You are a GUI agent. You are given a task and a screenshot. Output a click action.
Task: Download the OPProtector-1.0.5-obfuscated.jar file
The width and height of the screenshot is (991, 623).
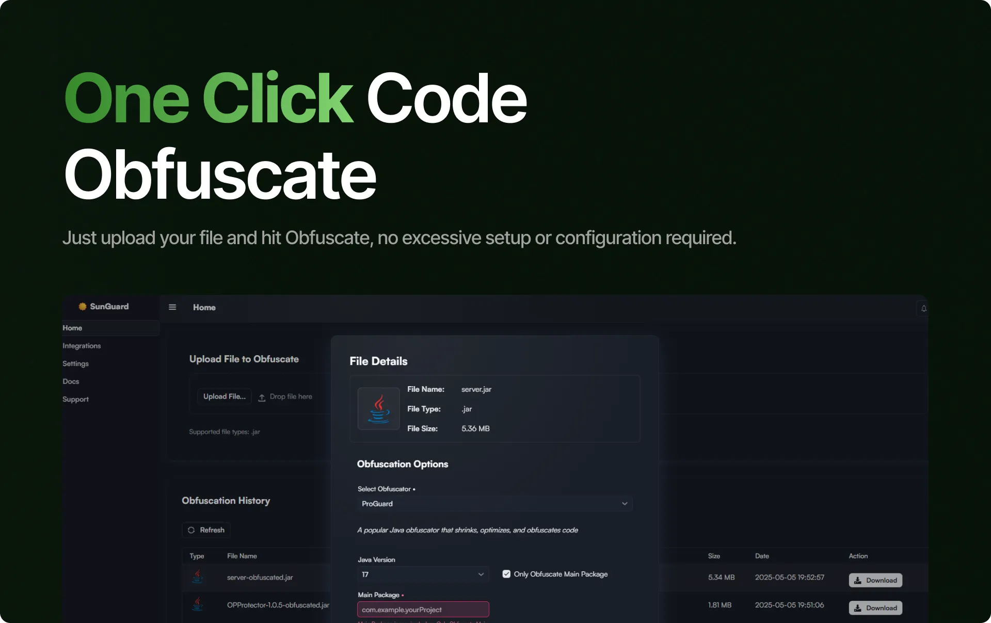tap(875, 608)
